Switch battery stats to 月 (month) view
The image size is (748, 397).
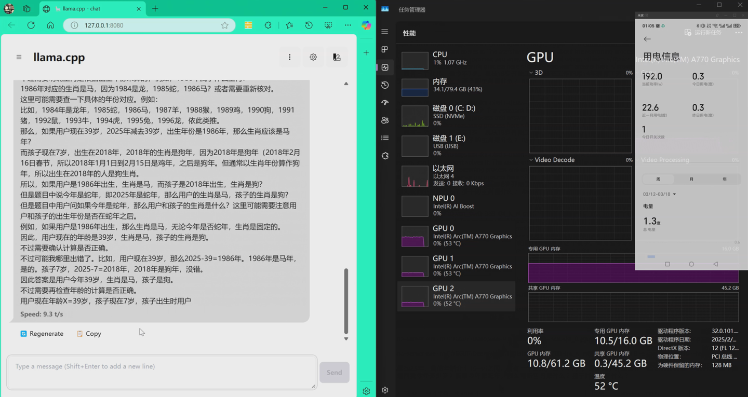(x=691, y=179)
